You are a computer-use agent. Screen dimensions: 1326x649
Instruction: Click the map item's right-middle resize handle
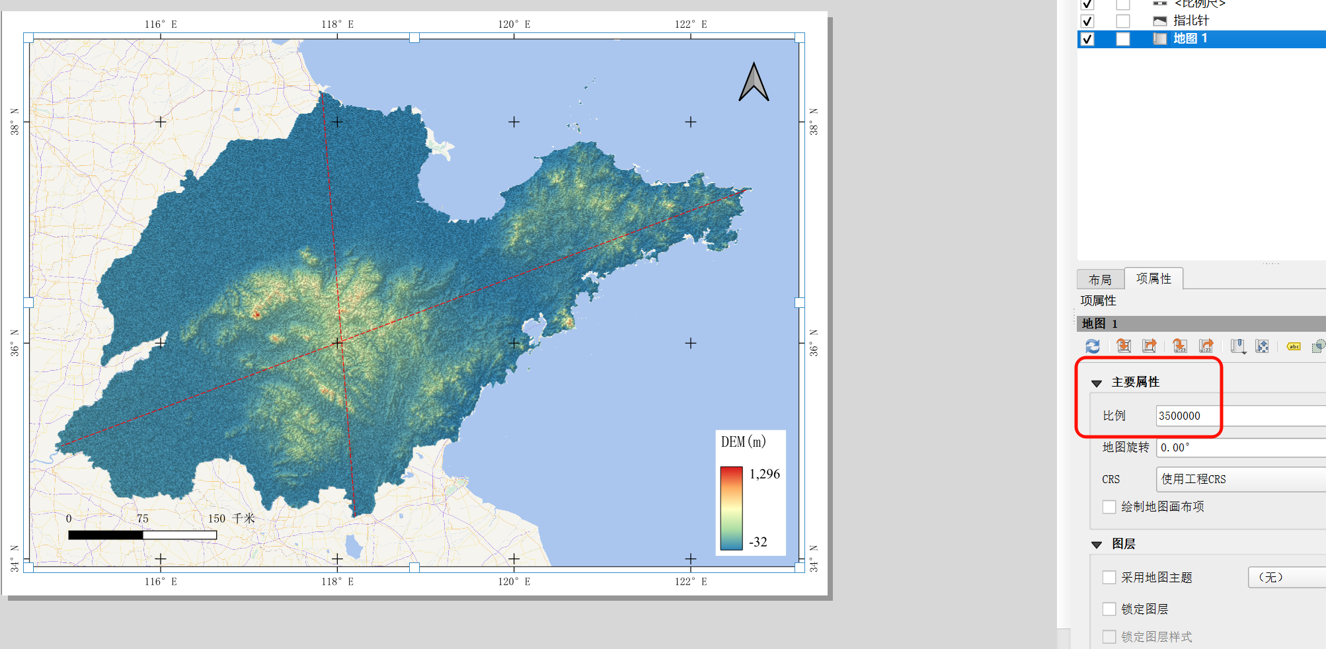(x=800, y=303)
